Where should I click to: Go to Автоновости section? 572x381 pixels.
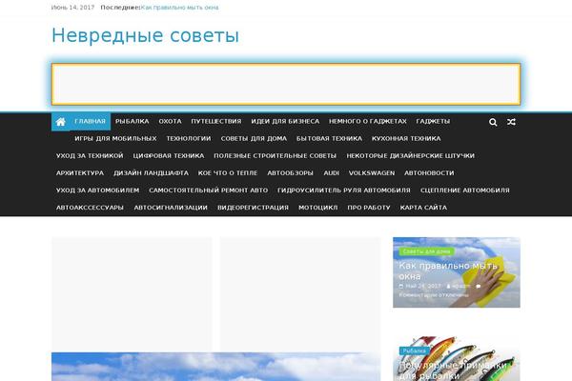pyautogui.click(x=429, y=172)
